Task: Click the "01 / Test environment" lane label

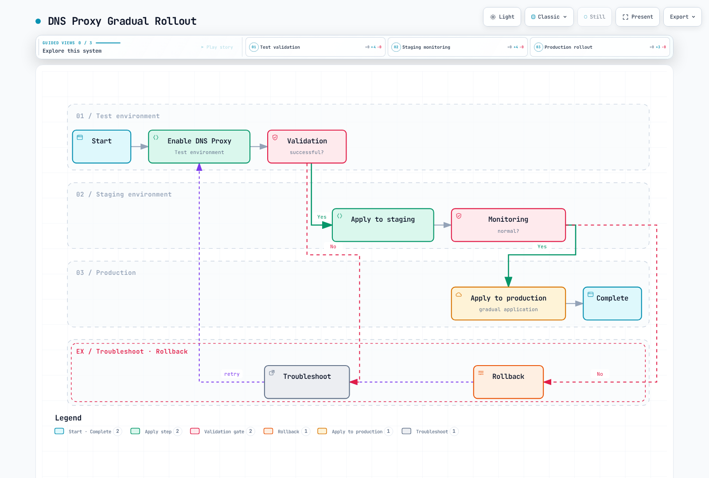Action: tap(118, 116)
